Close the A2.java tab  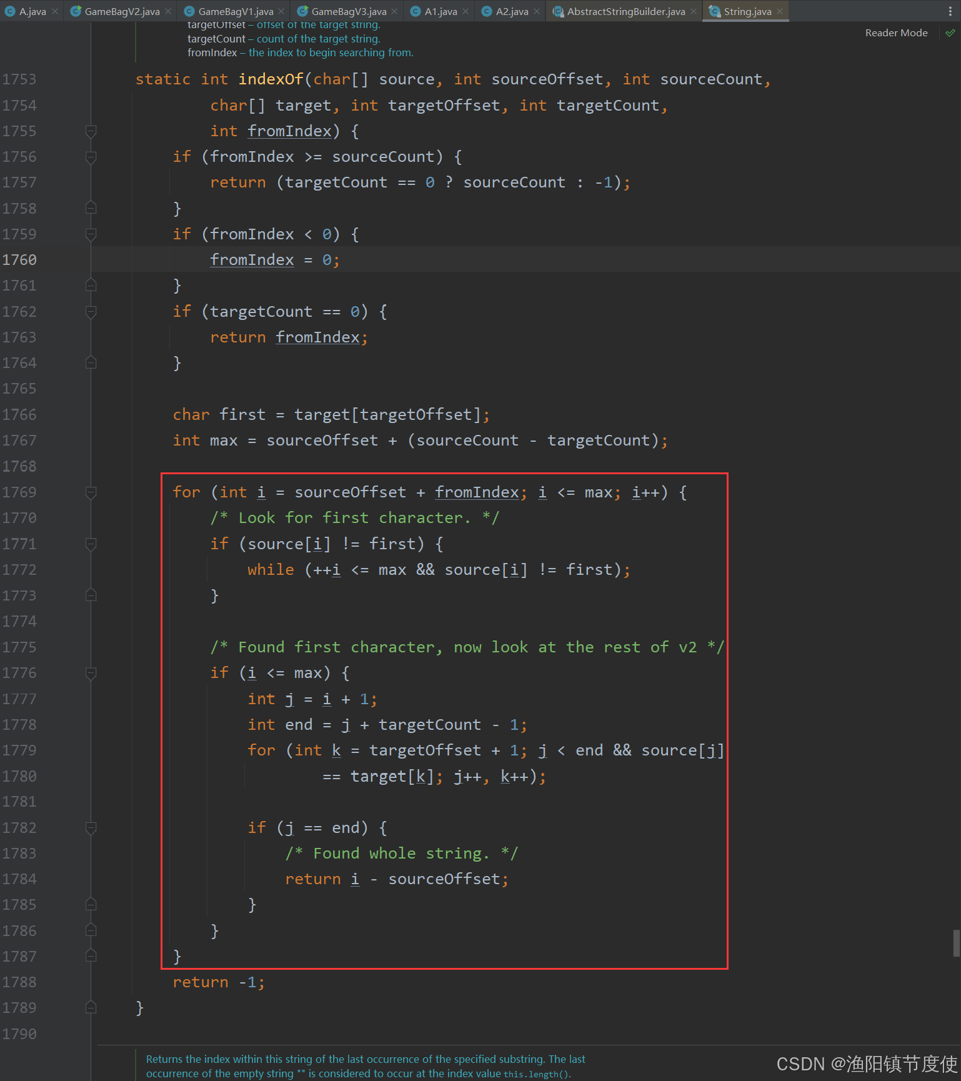537,11
